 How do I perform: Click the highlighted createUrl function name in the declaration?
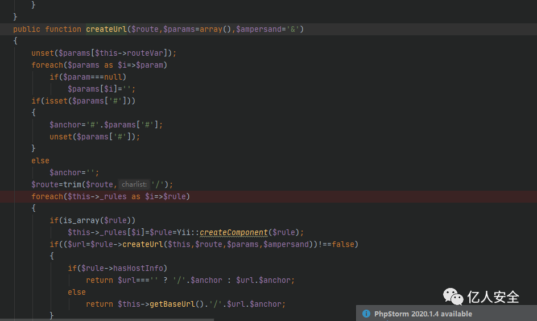pos(106,29)
